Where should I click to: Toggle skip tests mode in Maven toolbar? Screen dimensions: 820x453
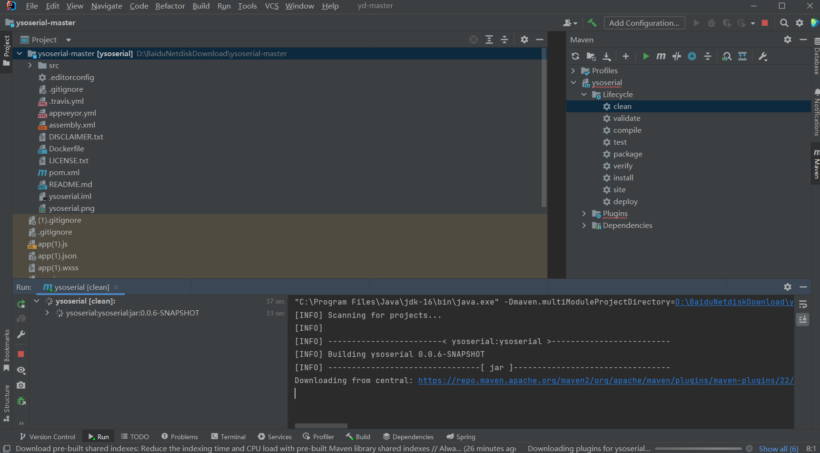pos(692,56)
